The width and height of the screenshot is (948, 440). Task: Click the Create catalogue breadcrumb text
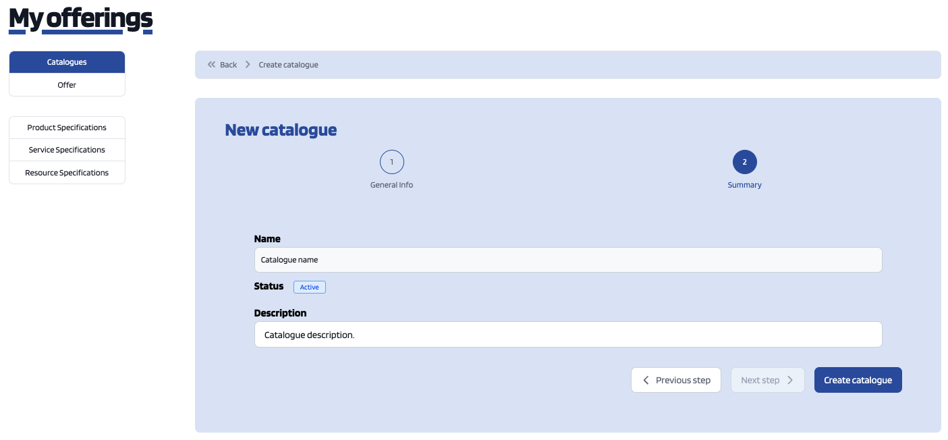pos(288,65)
